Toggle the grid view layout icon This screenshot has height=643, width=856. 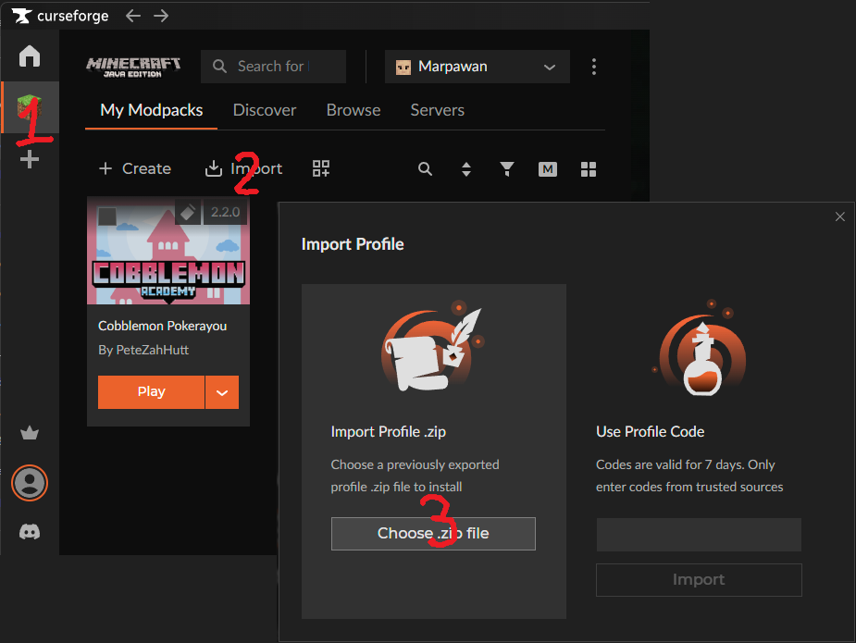coord(589,169)
